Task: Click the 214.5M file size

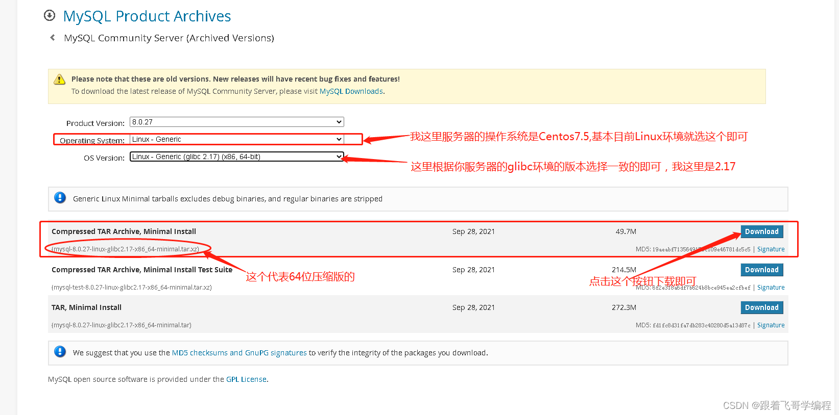Action: click(x=624, y=270)
